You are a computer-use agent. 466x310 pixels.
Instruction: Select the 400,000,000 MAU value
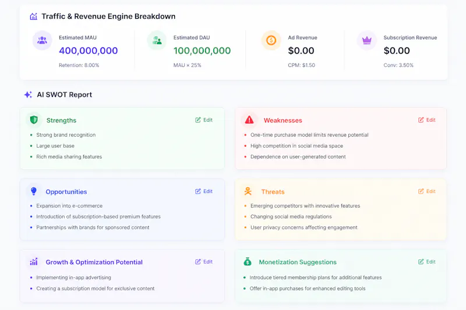click(x=89, y=51)
